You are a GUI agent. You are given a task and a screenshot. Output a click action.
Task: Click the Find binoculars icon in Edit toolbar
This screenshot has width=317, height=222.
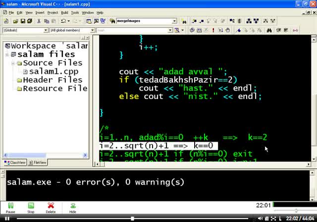click(x=269, y=30)
